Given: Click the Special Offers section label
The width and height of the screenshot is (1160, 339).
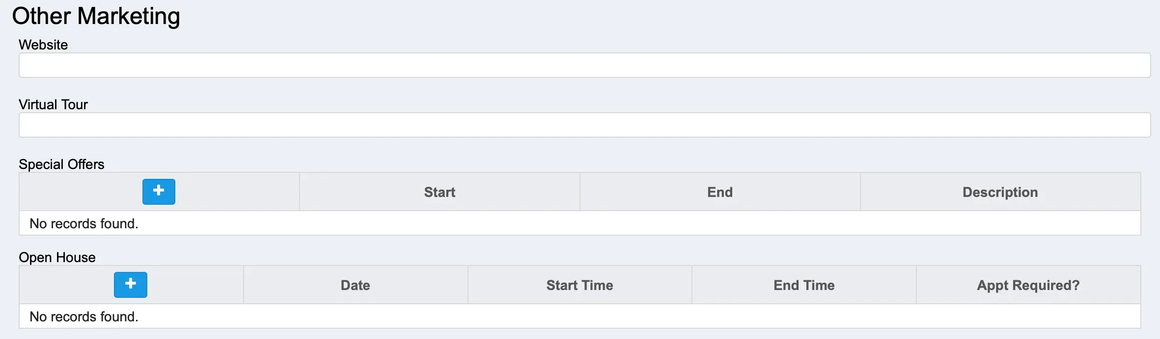Looking at the screenshot, I should click(61, 164).
